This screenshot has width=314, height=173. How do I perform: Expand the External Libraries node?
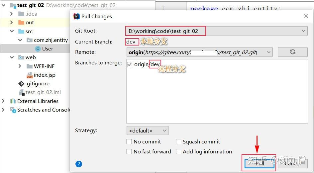3,101
